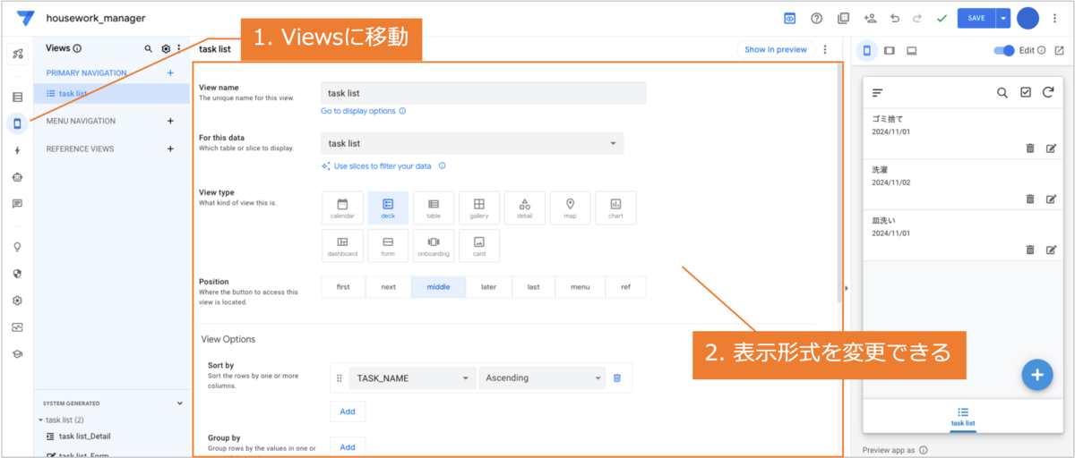The image size is (1075, 458).
Task: Add a new primary navigation view
Action: tap(170, 72)
